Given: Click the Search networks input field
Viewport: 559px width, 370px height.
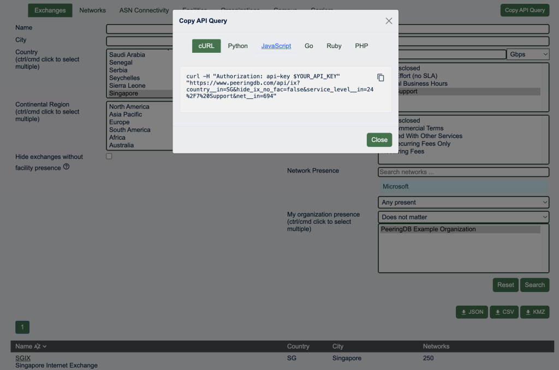Looking at the screenshot, I should (x=463, y=172).
